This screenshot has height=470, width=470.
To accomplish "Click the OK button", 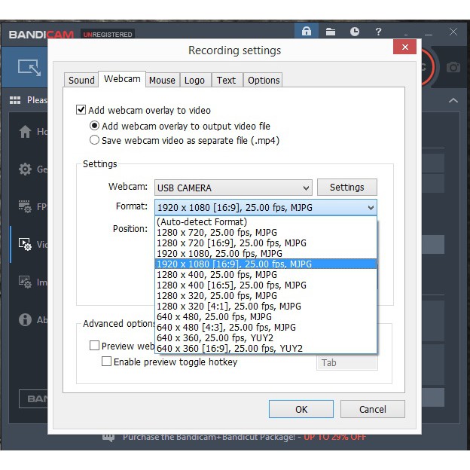I will click(x=301, y=409).
